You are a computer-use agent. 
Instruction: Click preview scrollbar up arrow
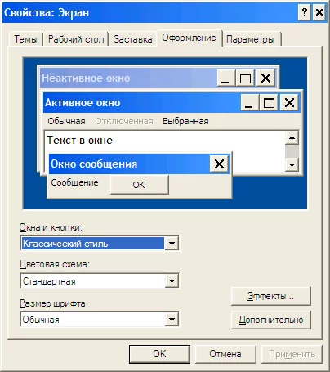point(292,137)
